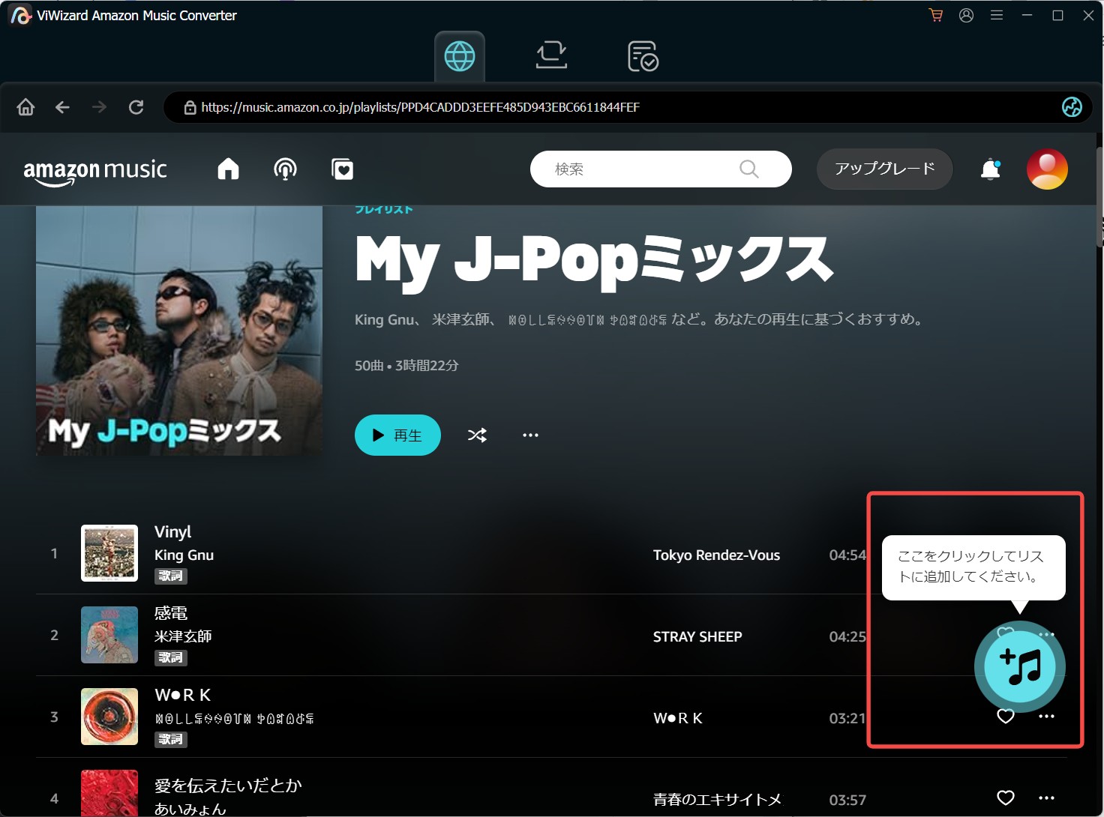The height and width of the screenshot is (817, 1104).
Task: Click the shopping cart icon
Action: (935, 15)
